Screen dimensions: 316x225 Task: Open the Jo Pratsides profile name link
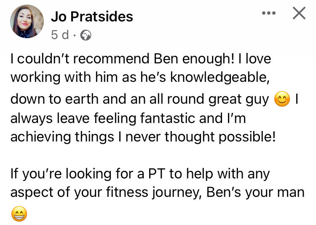point(92,16)
